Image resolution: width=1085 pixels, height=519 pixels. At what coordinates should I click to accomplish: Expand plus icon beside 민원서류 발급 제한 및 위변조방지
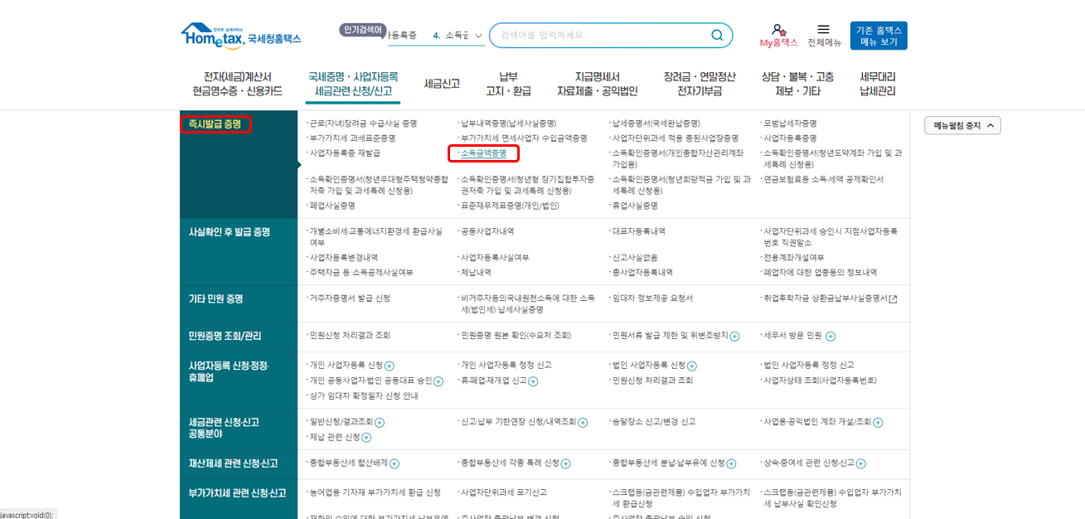[734, 336]
